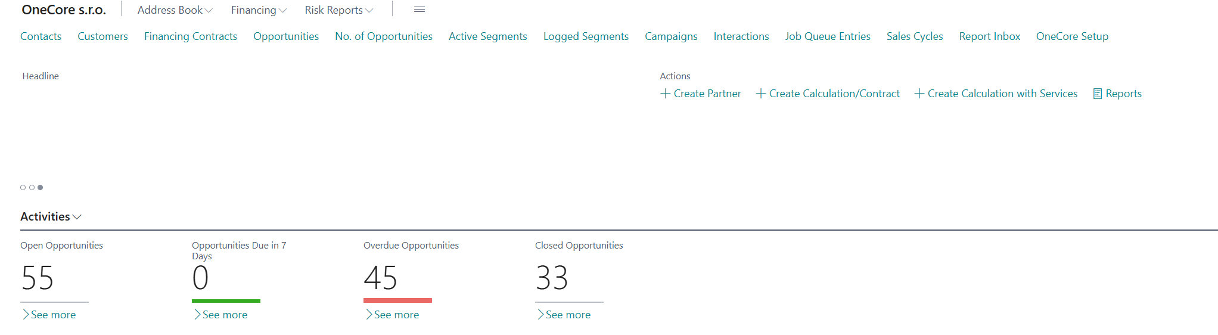Click the plus icon for Create Partner

click(x=666, y=94)
